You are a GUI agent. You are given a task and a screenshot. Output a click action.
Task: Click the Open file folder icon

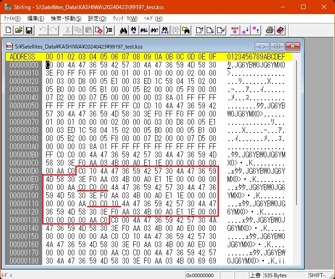pos(19,30)
